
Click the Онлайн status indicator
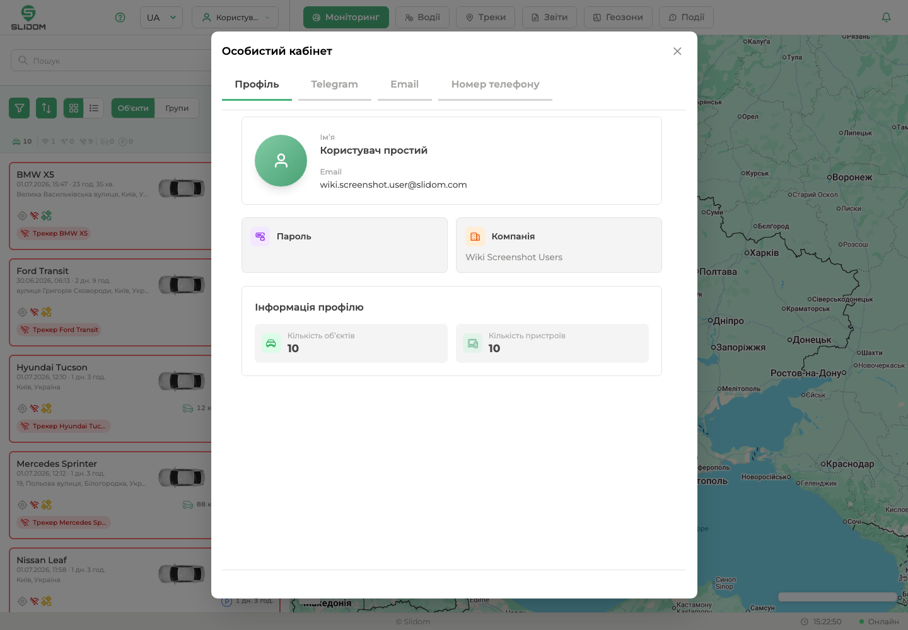point(878,622)
